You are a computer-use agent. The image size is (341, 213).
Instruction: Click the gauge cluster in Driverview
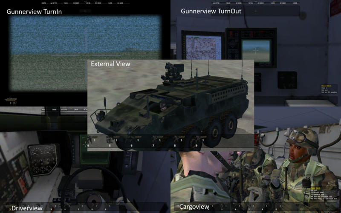(43, 159)
